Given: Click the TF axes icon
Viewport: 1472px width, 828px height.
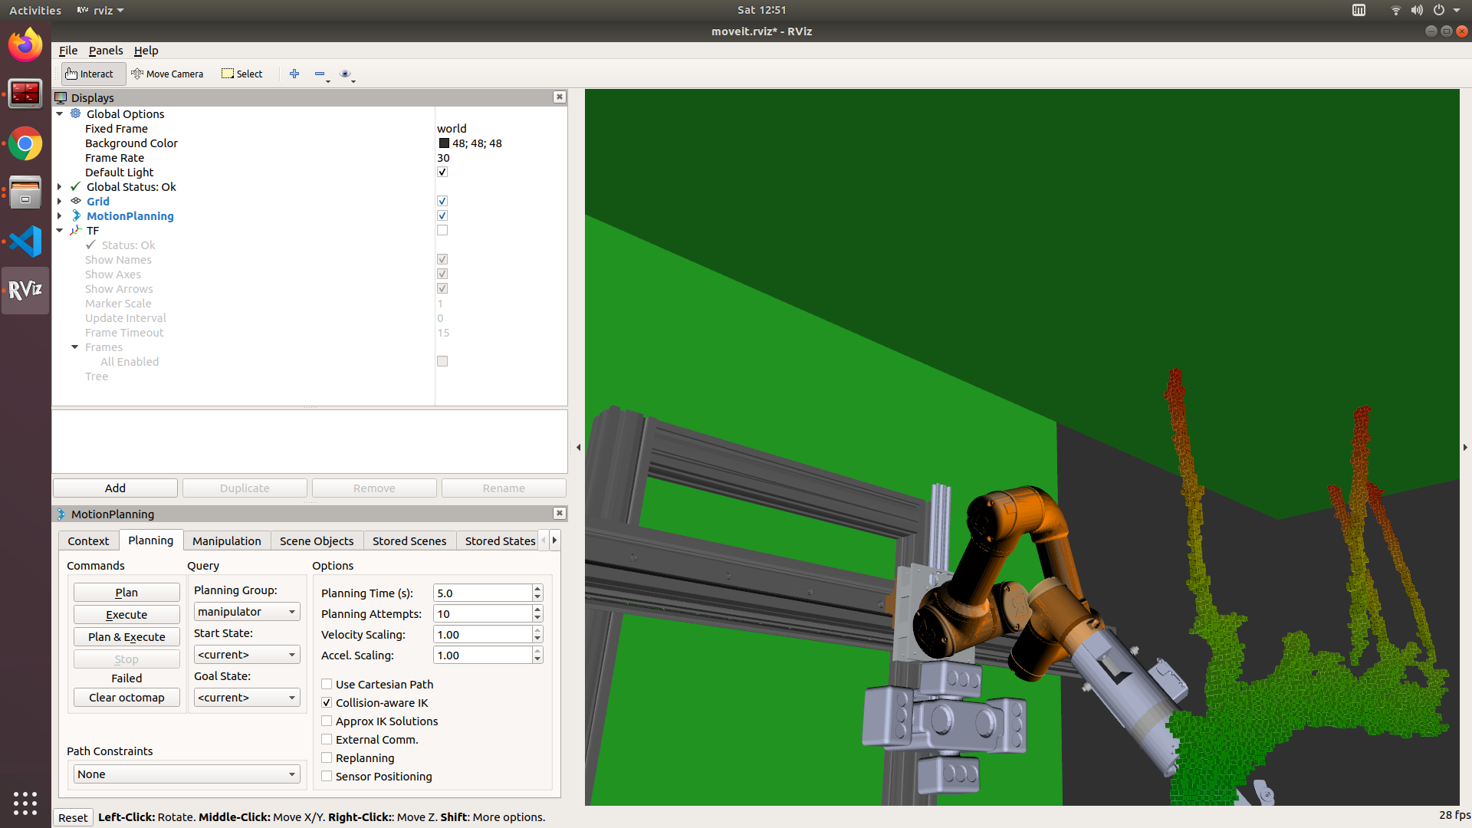Looking at the screenshot, I should [76, 230].
